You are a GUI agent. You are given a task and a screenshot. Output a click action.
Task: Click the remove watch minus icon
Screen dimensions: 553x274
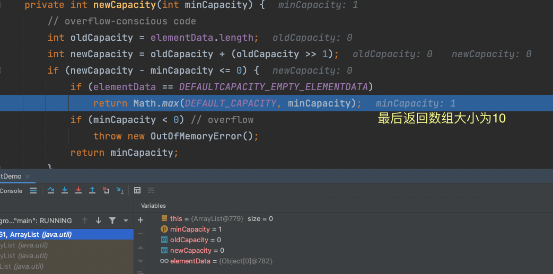click(x=141, y=234)
